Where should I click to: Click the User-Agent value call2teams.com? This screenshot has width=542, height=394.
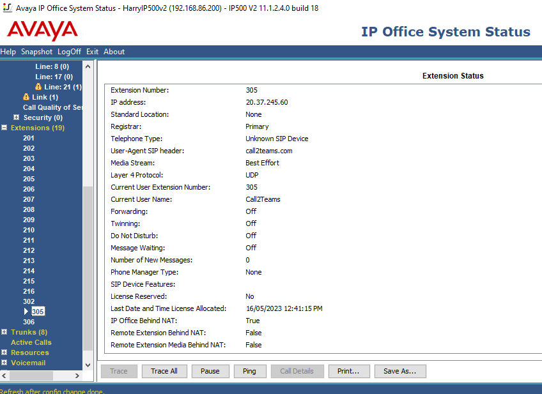pyautogui.click(x=269, y=151)
